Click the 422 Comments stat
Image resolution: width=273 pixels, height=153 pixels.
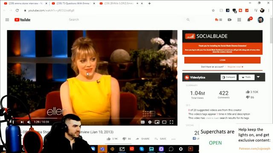coord(224,95)
